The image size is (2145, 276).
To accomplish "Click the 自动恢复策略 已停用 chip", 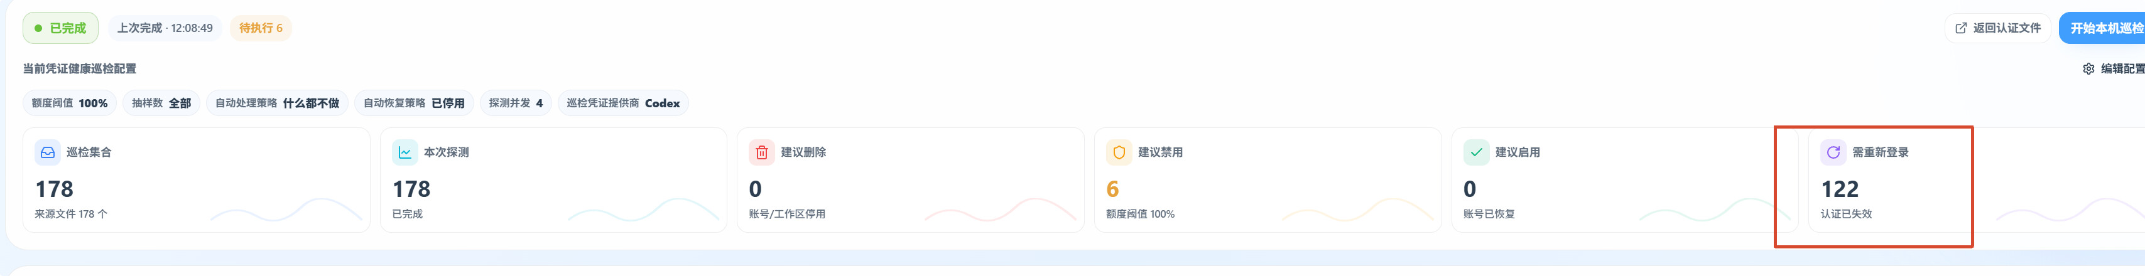I will (415, 103).
